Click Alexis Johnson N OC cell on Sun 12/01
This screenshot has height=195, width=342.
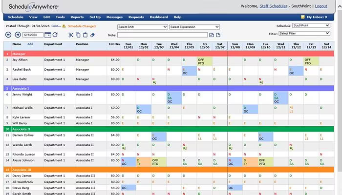128,162
